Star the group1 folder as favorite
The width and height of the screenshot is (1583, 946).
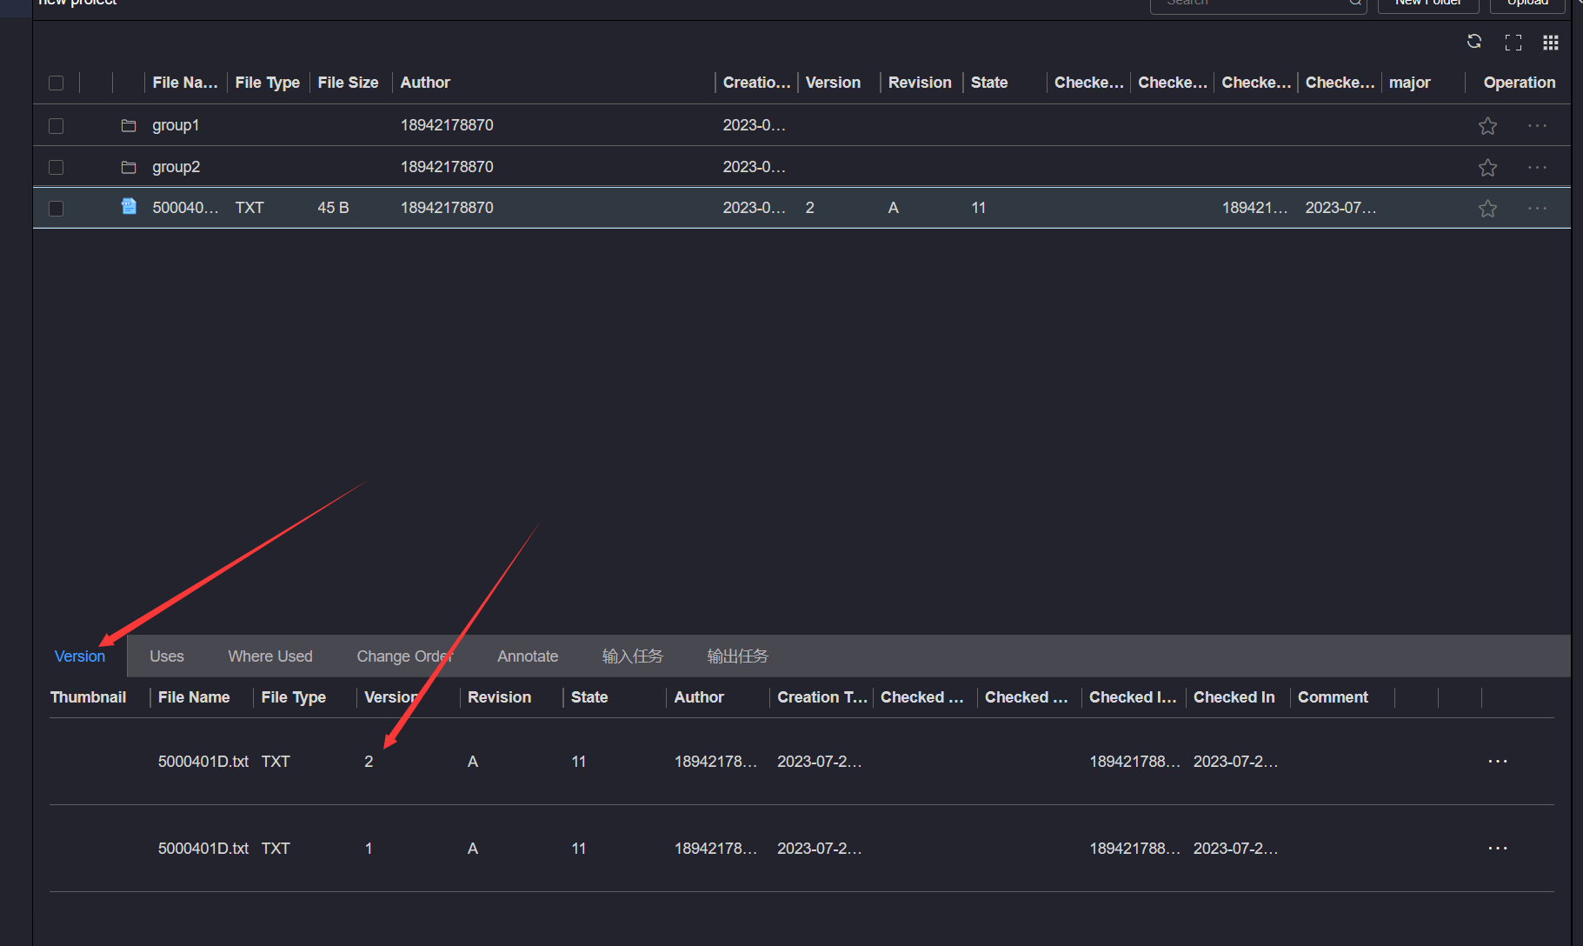(x=1487, y=126)
